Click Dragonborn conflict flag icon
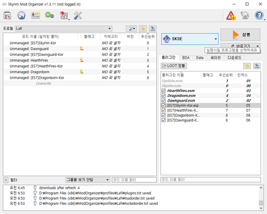This screenshot has height=214, width=267. click(x=82, y=72)
